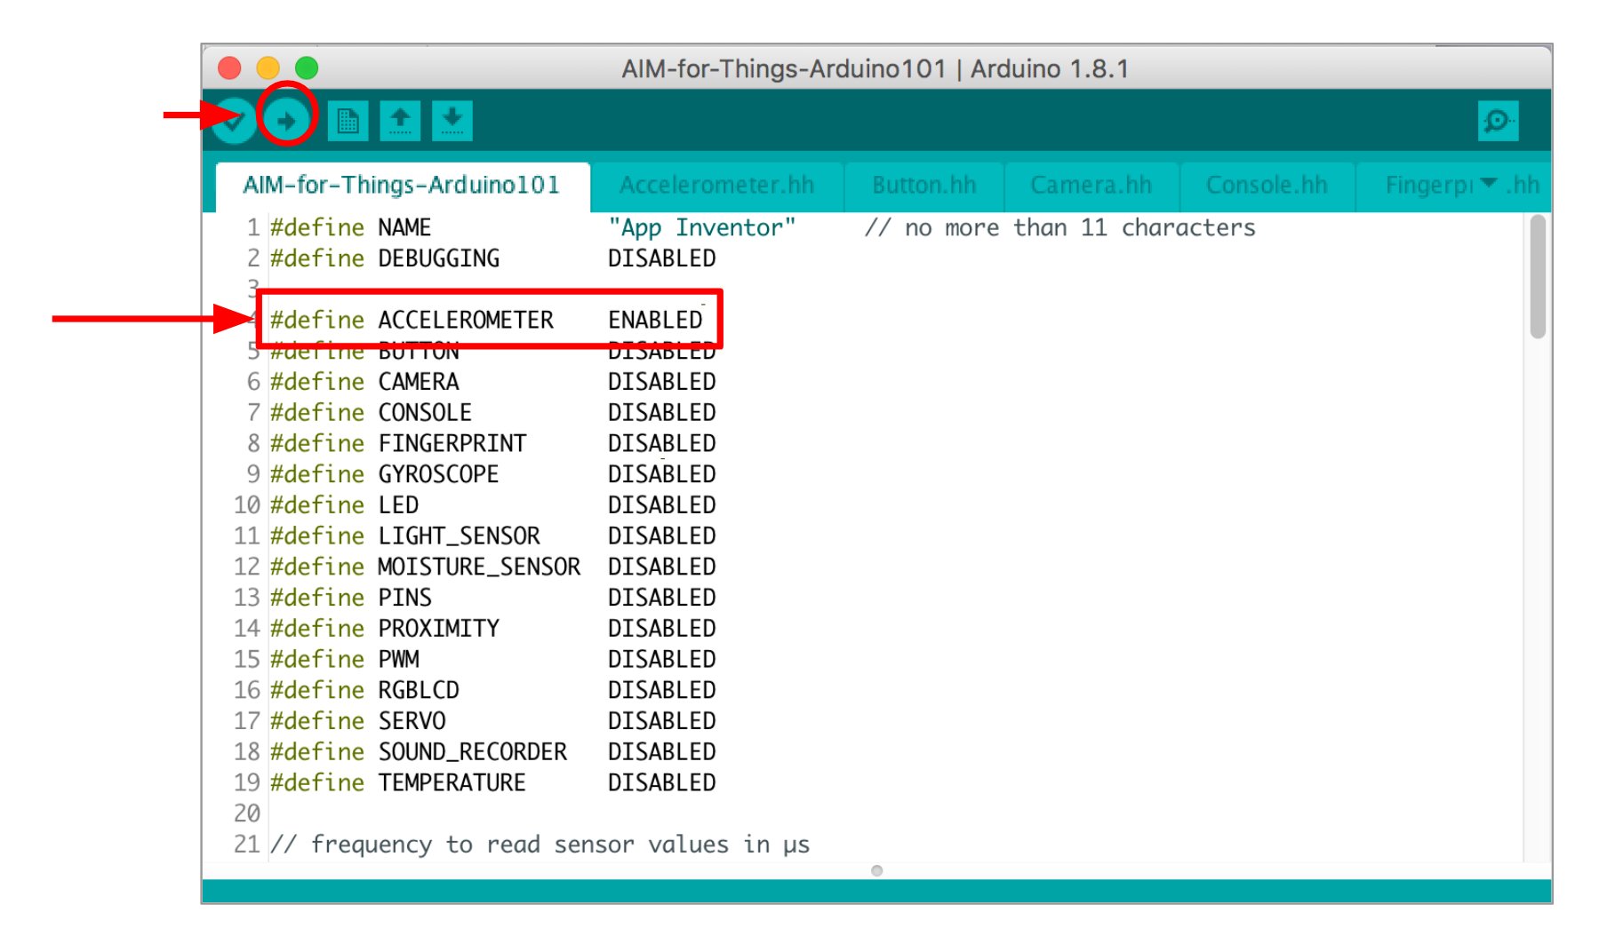Image resolution: width=1607 pixels, height=952 pixels.
Task: Click the PINS identifier
Action: (x=405, y=598)
